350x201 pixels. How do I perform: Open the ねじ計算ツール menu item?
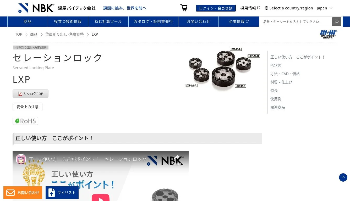pos(108,21)
